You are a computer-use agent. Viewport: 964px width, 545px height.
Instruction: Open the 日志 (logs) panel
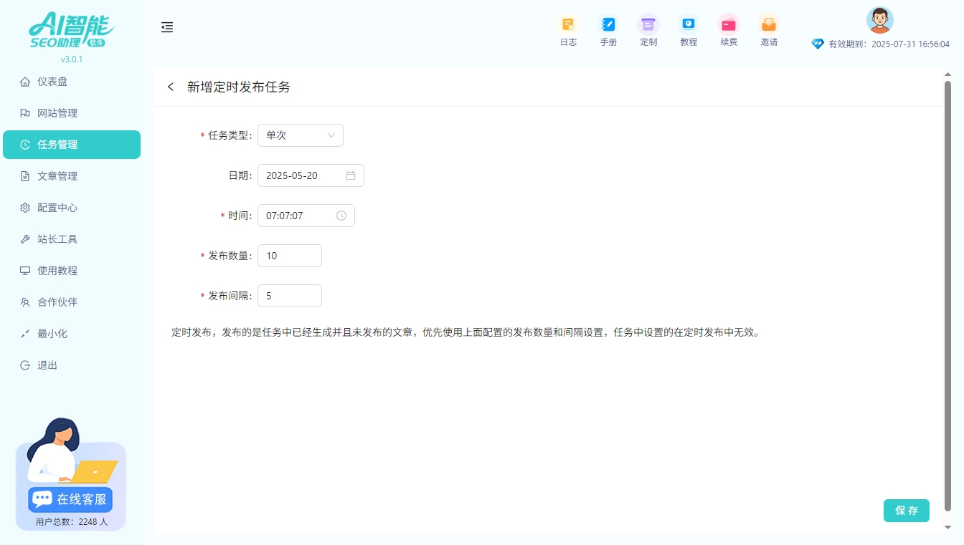point(568,30)
